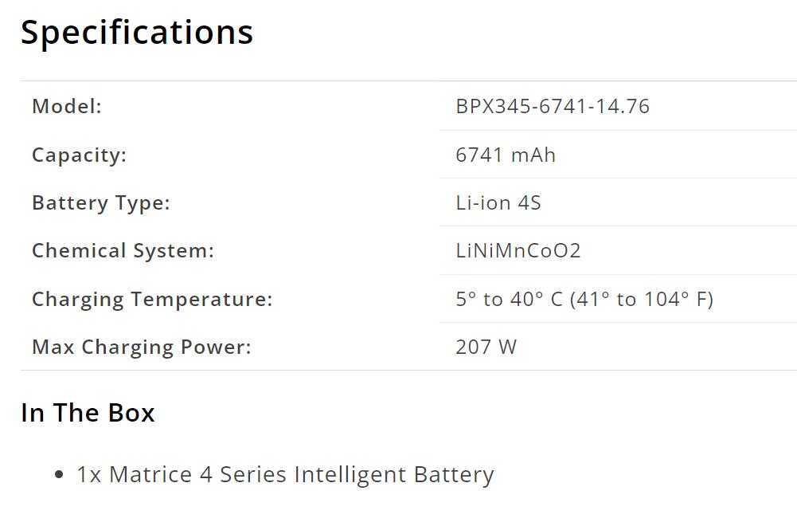This screenshot has width=797, height=526.
Task: Click the 'LiNiMnCoO2' chemistry value
Action: (518, 250)
